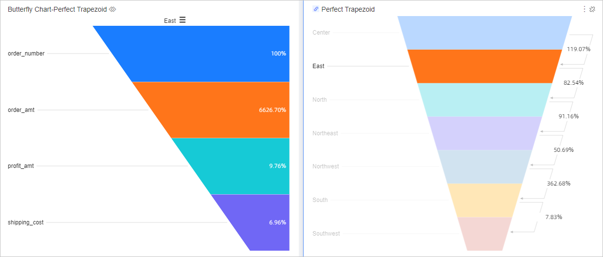Viewport: 603px width, 257px height.
Task: Click the 119.07% conversion rate label
Action: pos(578,49)
